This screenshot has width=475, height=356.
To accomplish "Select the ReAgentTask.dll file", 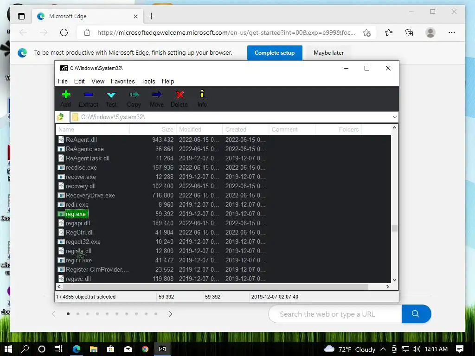I will (x=88, y=159).
